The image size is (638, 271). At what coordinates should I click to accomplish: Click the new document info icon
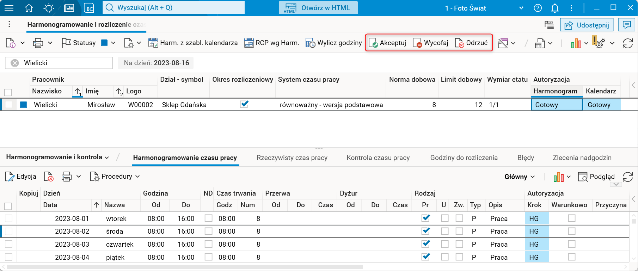click(11, 43)
